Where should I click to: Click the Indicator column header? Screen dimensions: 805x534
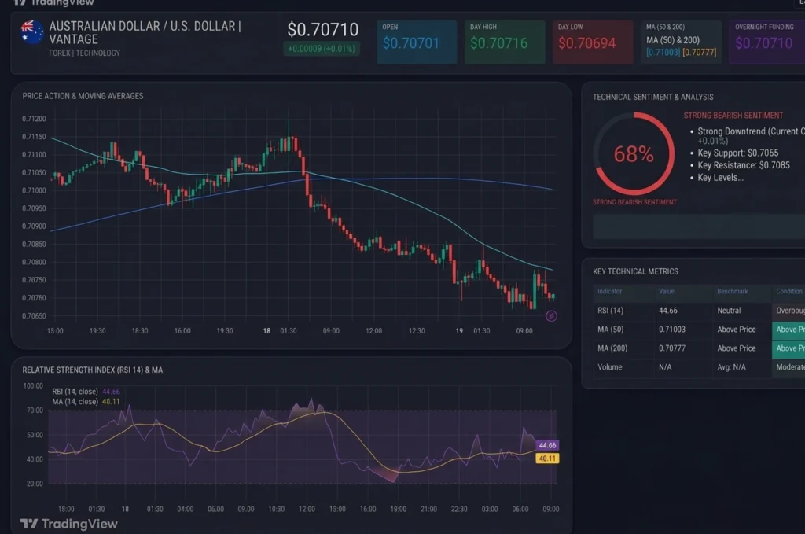pos(609,291)
